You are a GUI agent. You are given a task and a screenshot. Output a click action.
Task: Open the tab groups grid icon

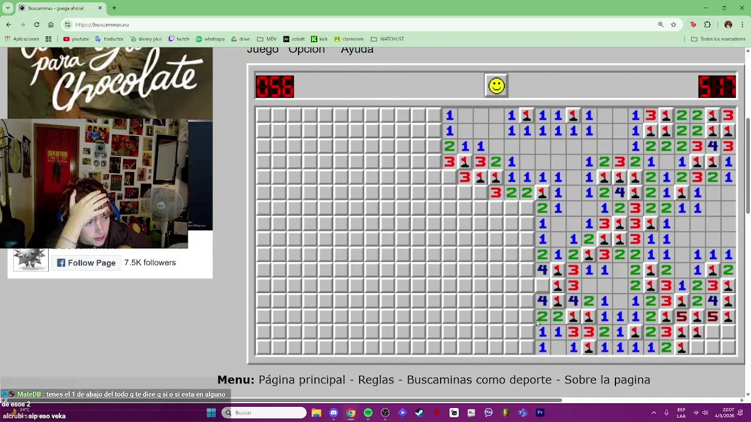click(48, 39)
